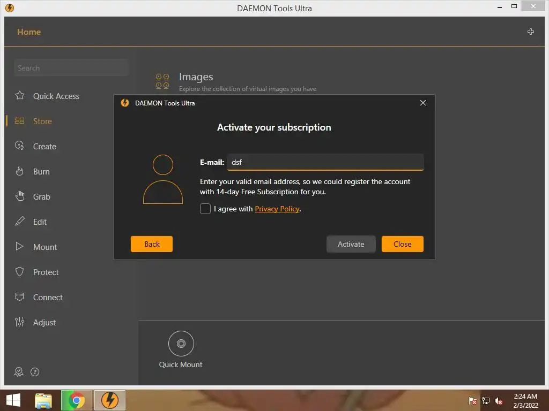The height and width of the screenshot is (411, 549).
Task: Click the Action Center flag tray icon
Action: [x=472, y=400]
